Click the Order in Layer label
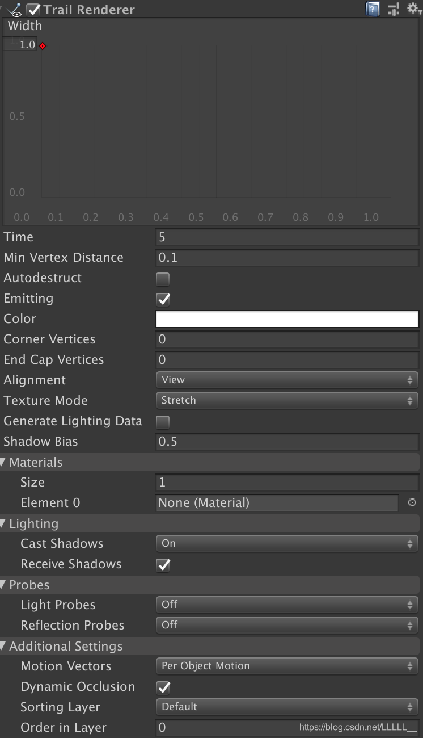Image resolution: width=423 pixels, height=738 pixels. pos(64,728)
